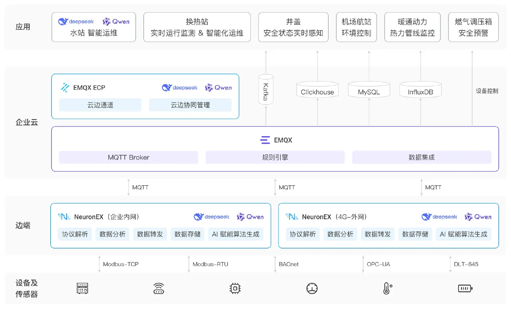Click AI 赋能算法生成 in NeuronEX 4G-外网
The width and height of the screenshot is (511, 309).
tap(463, 234)
